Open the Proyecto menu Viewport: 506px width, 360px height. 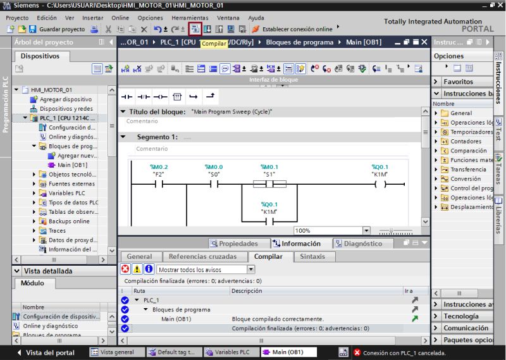17,18
